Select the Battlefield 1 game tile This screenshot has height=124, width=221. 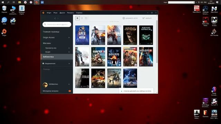(x=114, y=35)
